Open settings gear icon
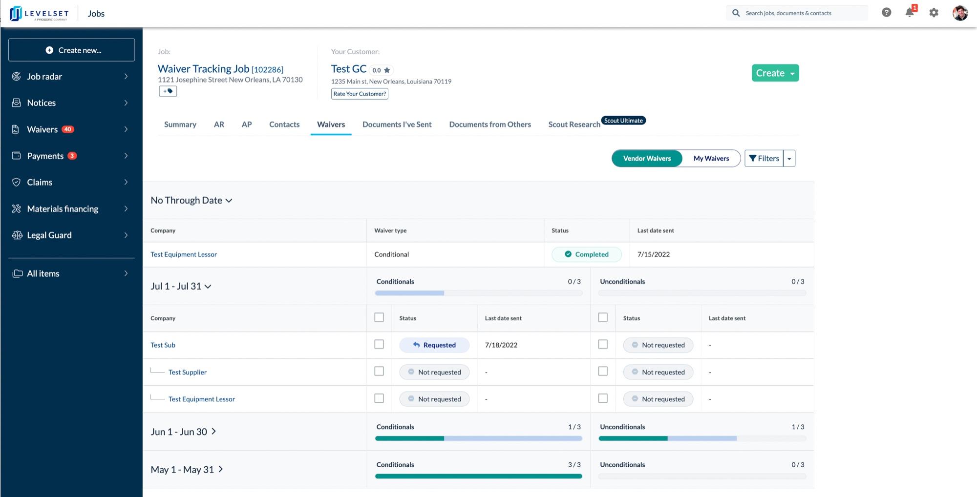Image resolution: width=977 pixels, height=497 pixels. [934, 13]
